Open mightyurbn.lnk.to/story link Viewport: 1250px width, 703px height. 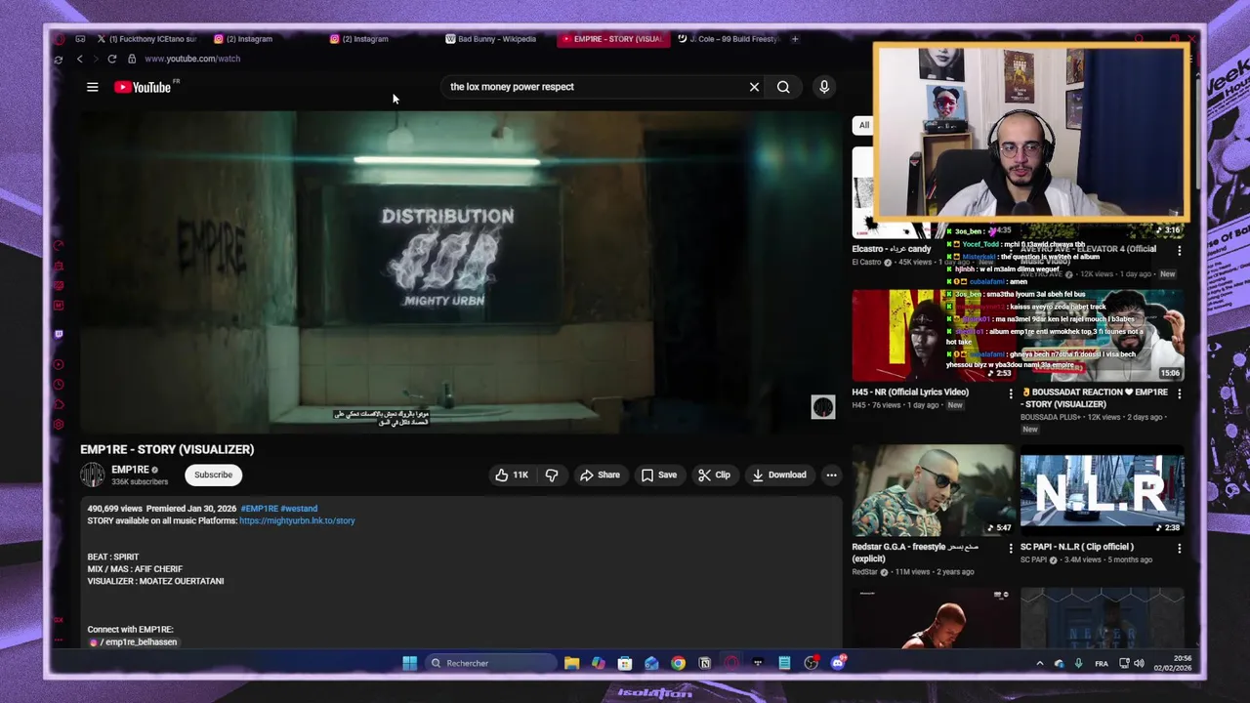(x=297, y=520)
